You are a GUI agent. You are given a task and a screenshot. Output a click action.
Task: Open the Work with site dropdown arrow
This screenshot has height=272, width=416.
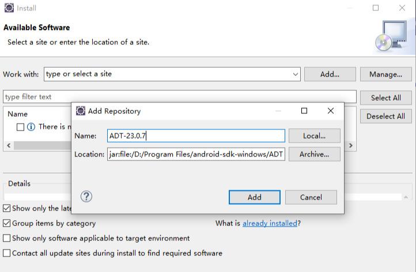point(295,74)
